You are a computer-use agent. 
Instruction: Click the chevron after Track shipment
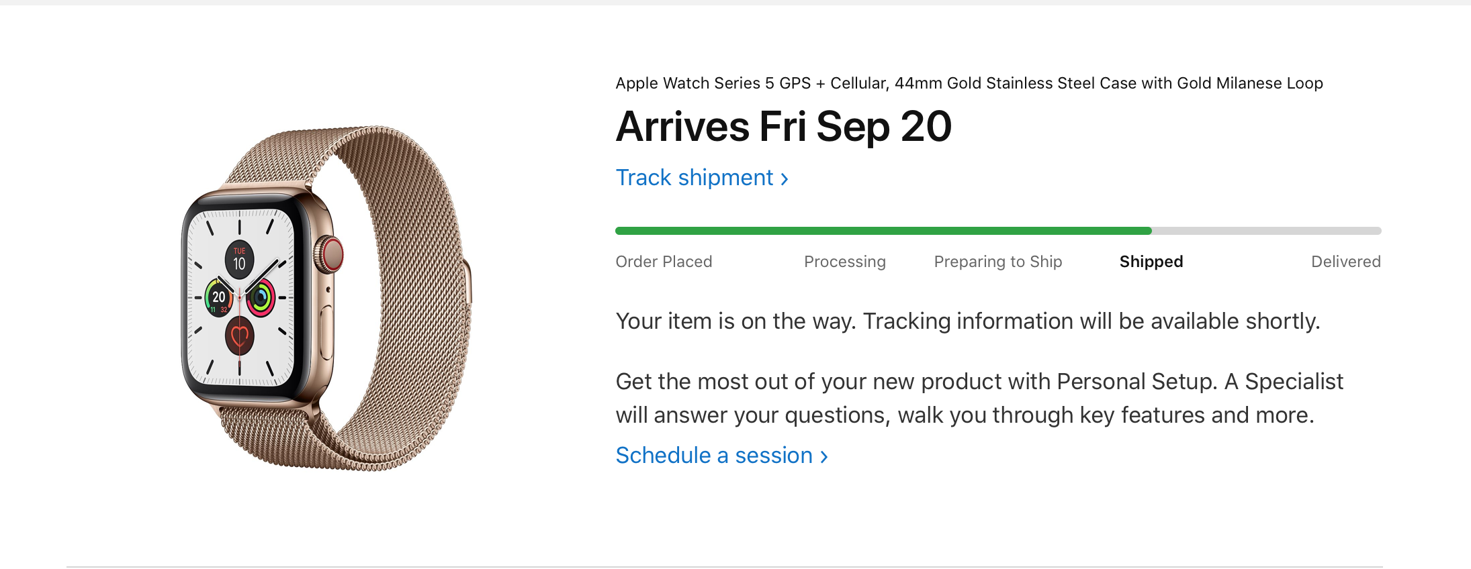click(x=784, y=179)
